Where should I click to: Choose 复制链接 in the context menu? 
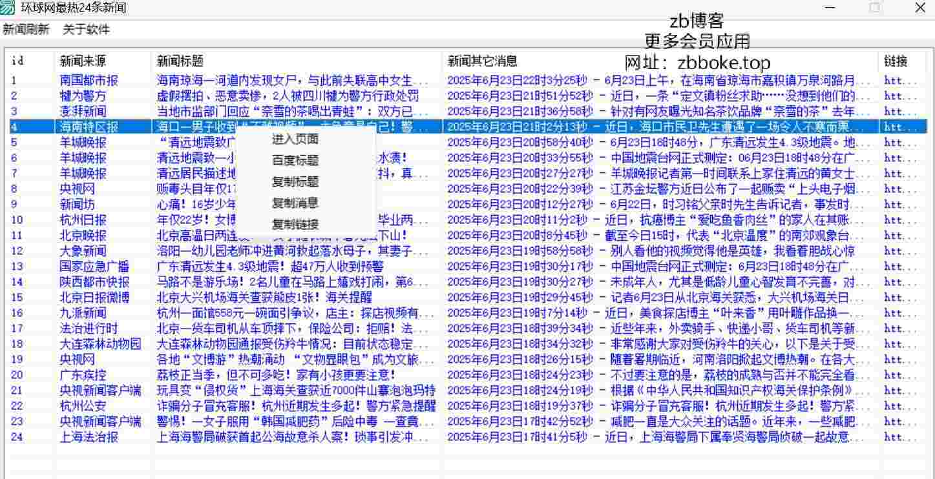(295, 224)
